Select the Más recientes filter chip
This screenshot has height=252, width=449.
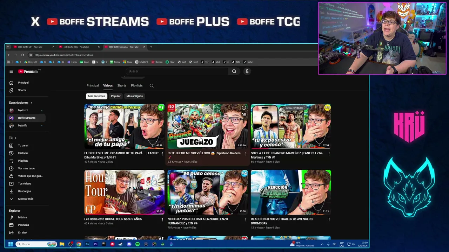[x=96, y=96]
